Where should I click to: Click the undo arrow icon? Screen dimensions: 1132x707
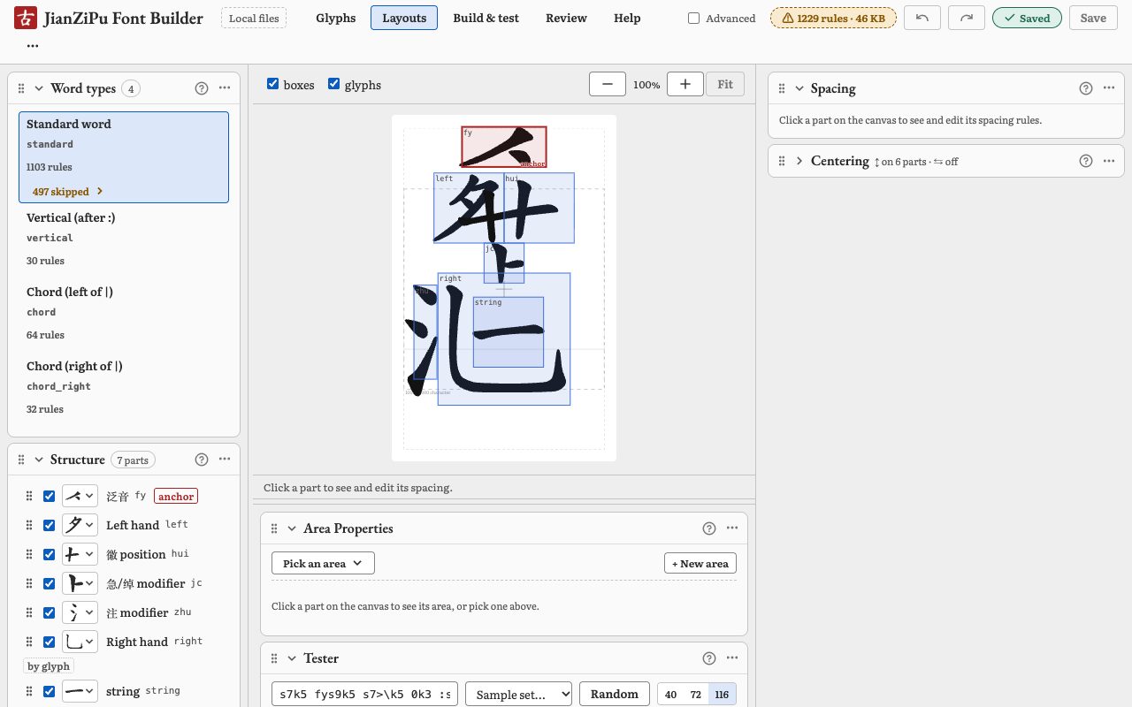point(922,18)
